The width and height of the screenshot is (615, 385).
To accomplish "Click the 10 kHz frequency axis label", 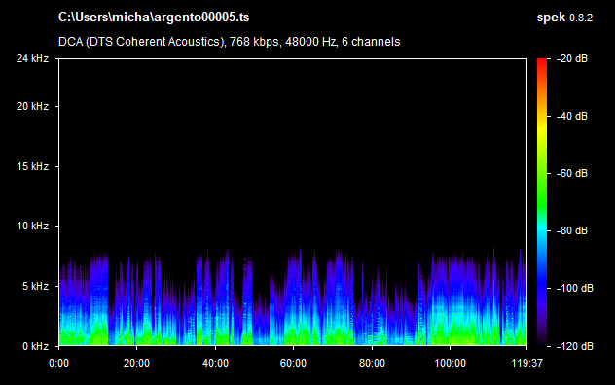I will tap(32, 226).
